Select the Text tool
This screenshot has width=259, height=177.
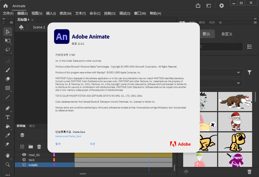click(8, 117)
